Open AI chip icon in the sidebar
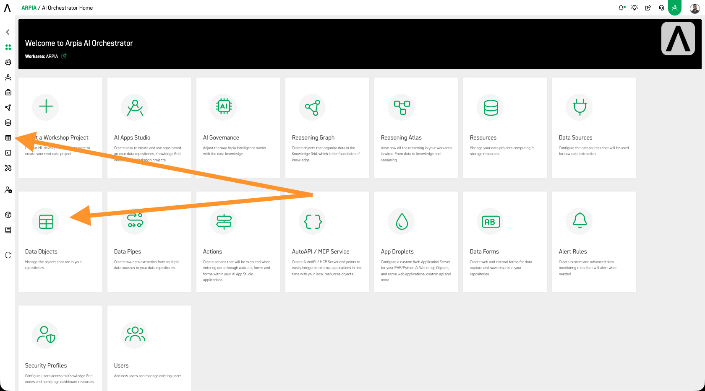 8,62
